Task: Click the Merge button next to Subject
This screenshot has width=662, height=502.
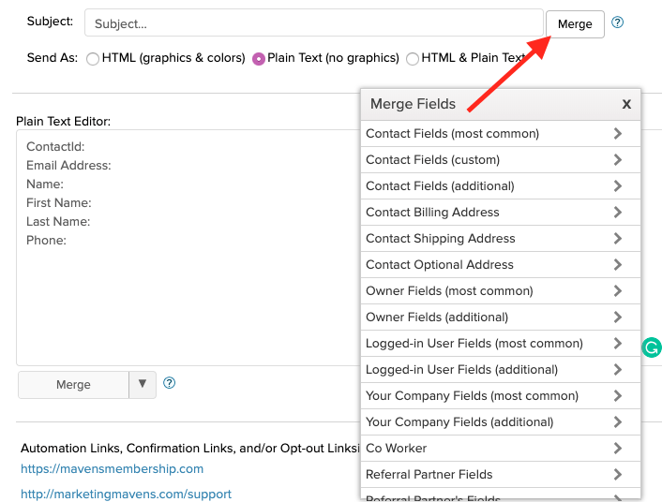Action: (x=575, y=24)
